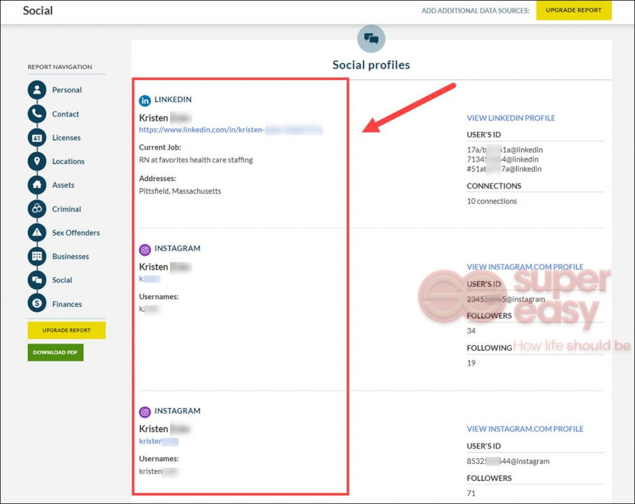
Task: Click the '10 connections' text
Action: [x=492, y=201]
